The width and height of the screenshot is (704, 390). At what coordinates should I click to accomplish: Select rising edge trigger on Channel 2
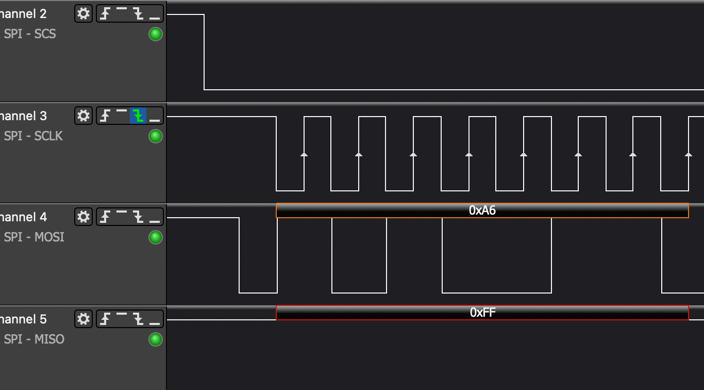pyautogui.click(x=104, y=14)
